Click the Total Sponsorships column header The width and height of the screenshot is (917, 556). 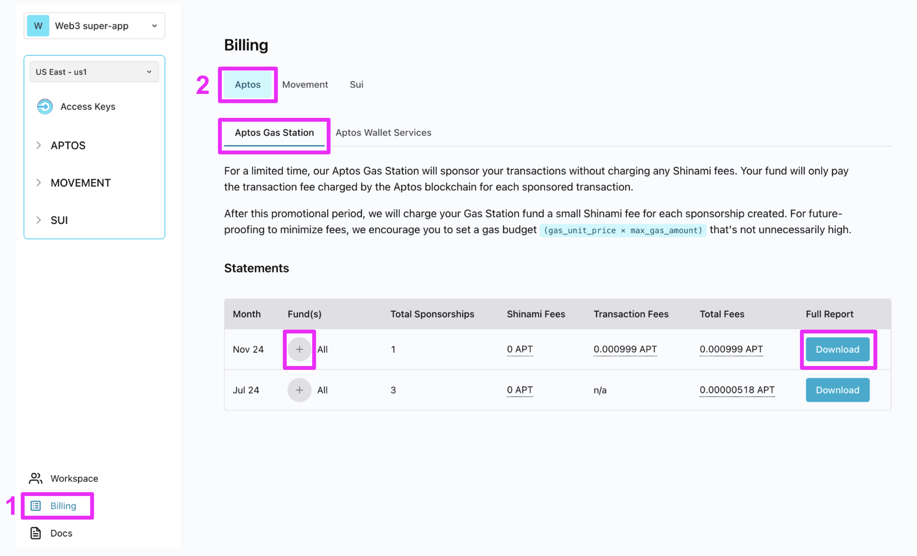point(432,314)
